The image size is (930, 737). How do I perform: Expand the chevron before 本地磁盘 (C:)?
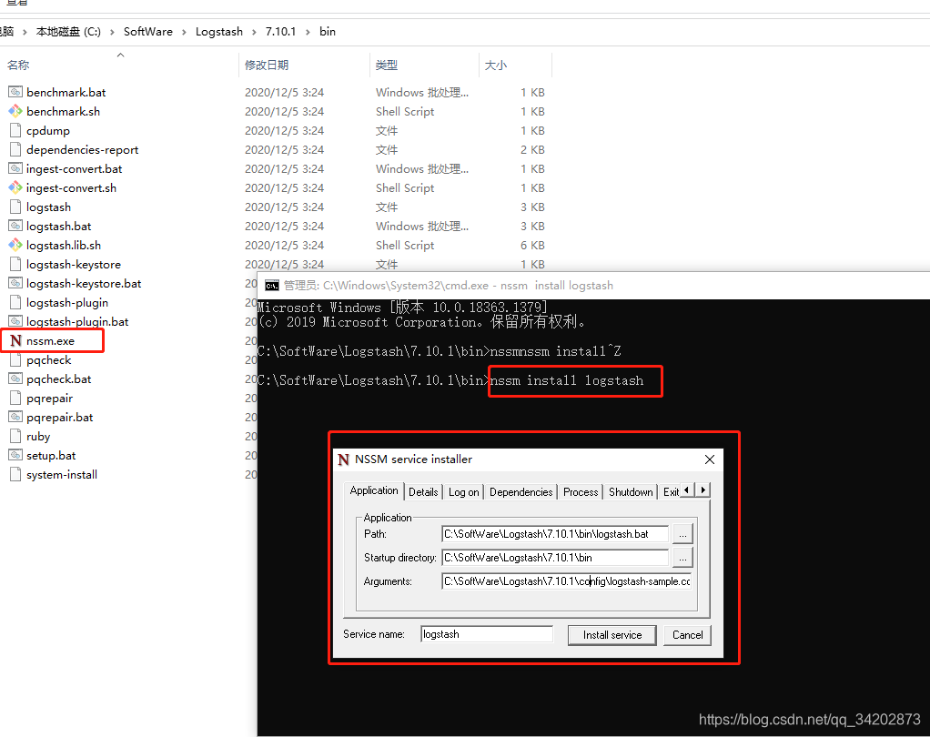[x=25, y=32]
